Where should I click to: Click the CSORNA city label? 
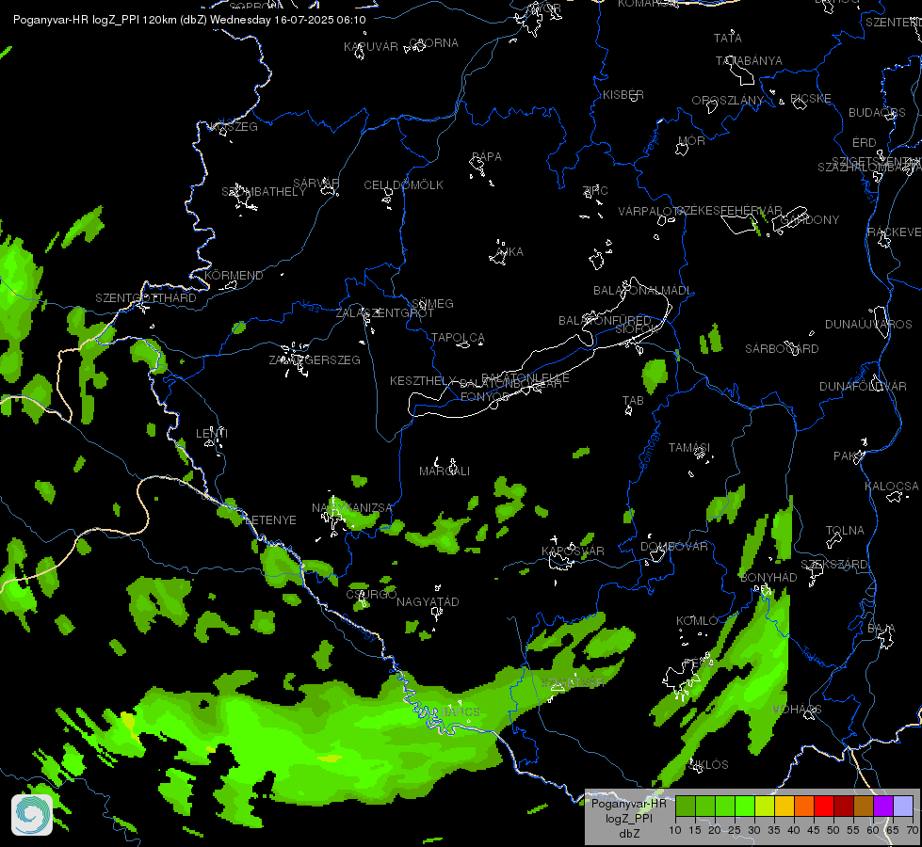[x=433, y=43]
